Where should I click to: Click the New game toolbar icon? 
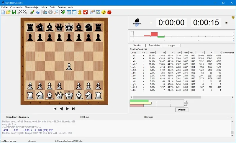3,12
